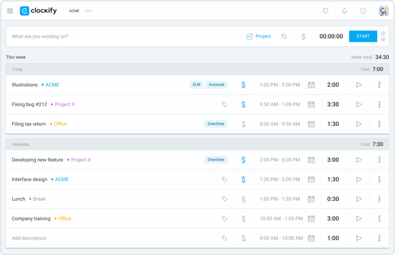Click the tag icon in timer bar
Image resolution: width=395 pixels, height=255 pixels.
point(284,37)
